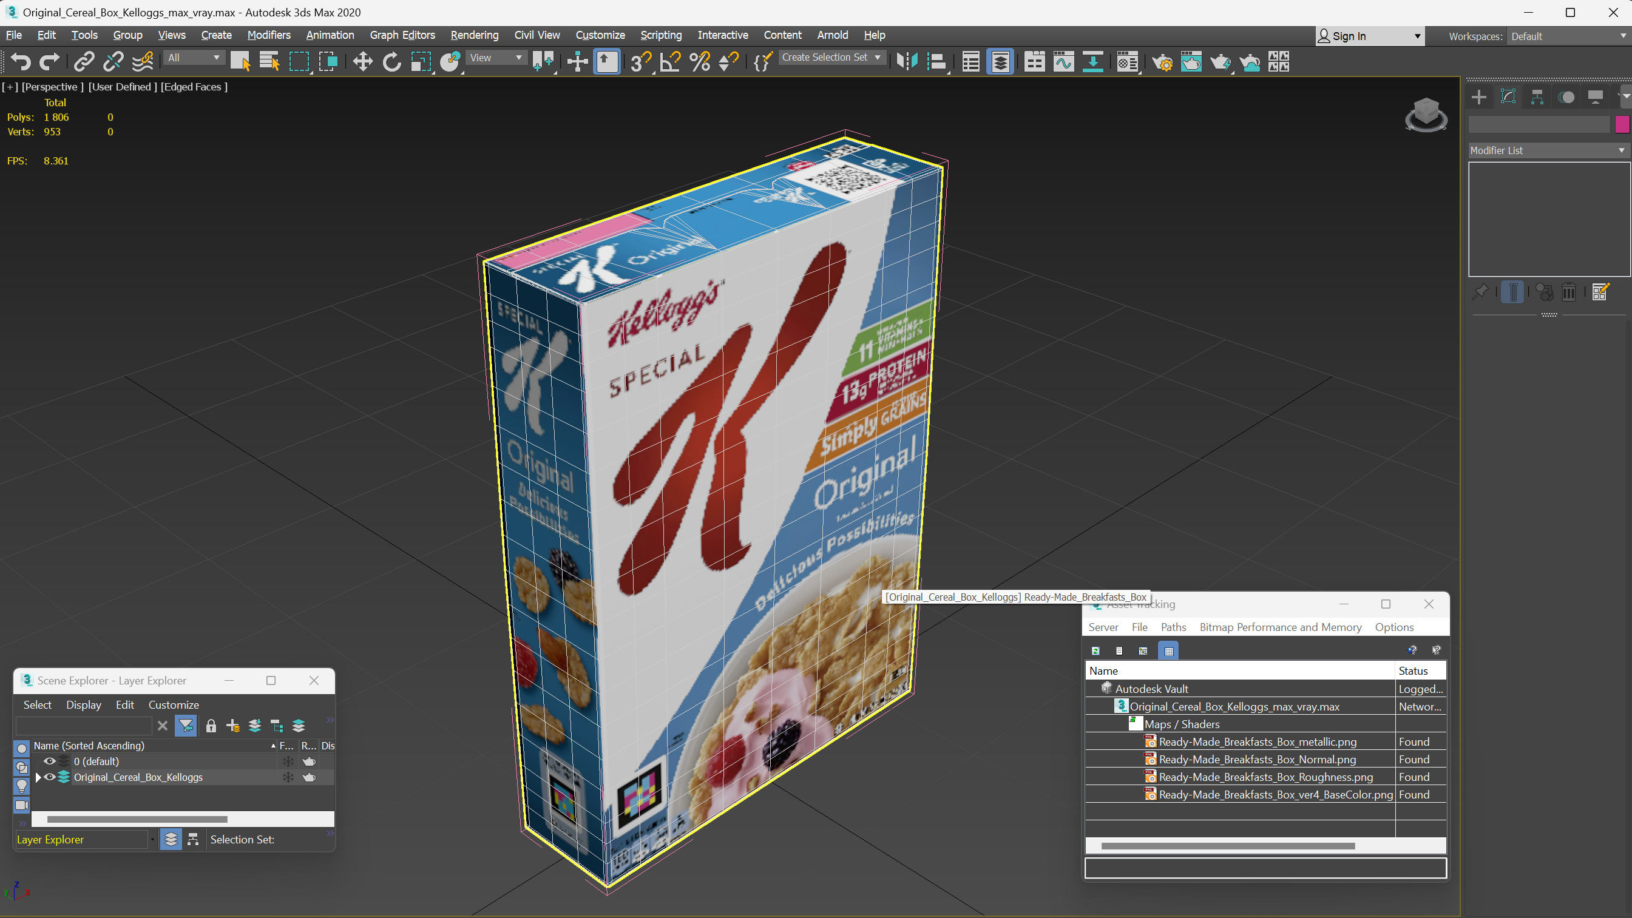Open the Workspaces Default dropdown
1632x918 pixels.
coord(1568,36)
